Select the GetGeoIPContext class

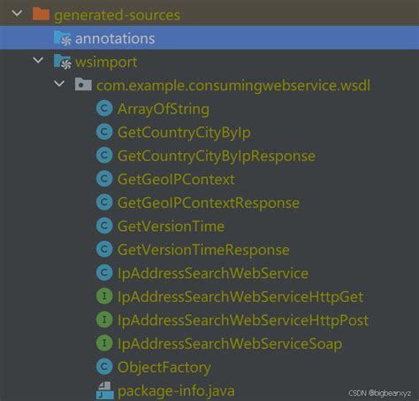pos(176,180)
